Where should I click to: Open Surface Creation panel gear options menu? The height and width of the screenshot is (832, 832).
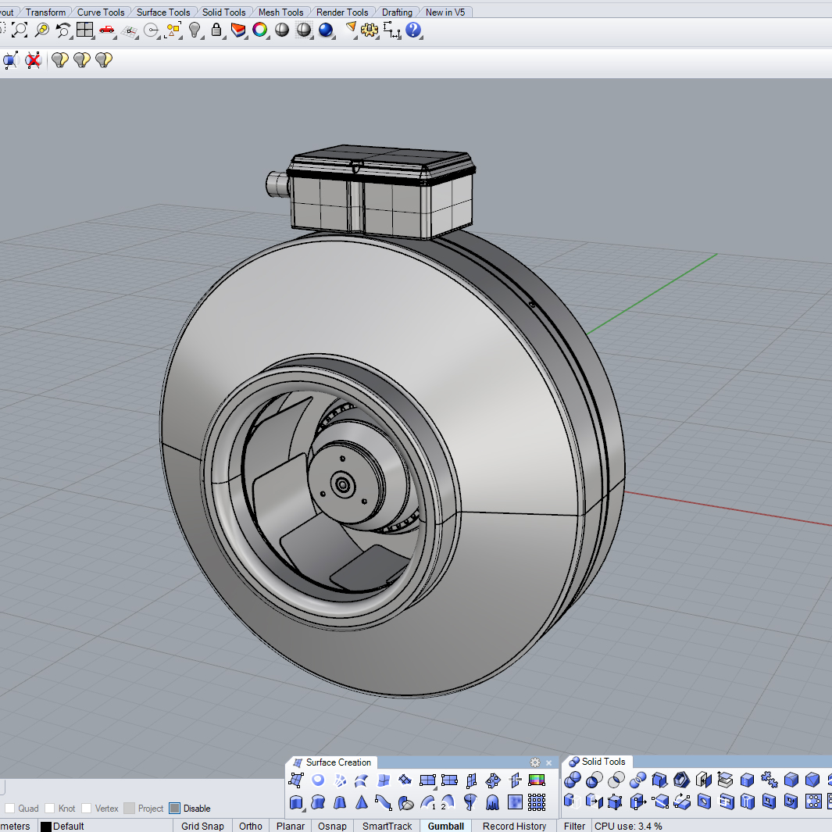[x=535, y=762]
